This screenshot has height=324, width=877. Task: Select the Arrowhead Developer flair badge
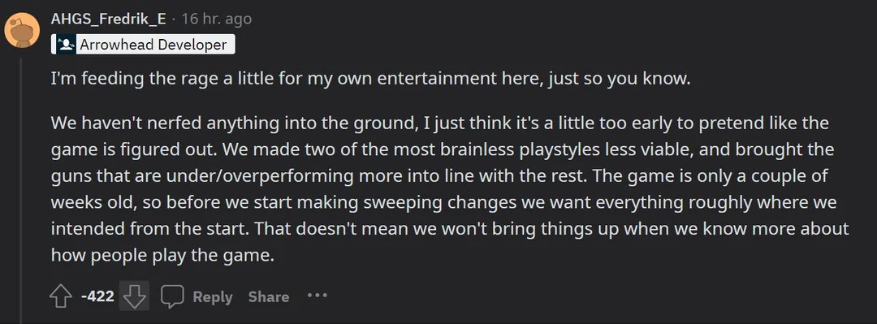coord(143,44)
